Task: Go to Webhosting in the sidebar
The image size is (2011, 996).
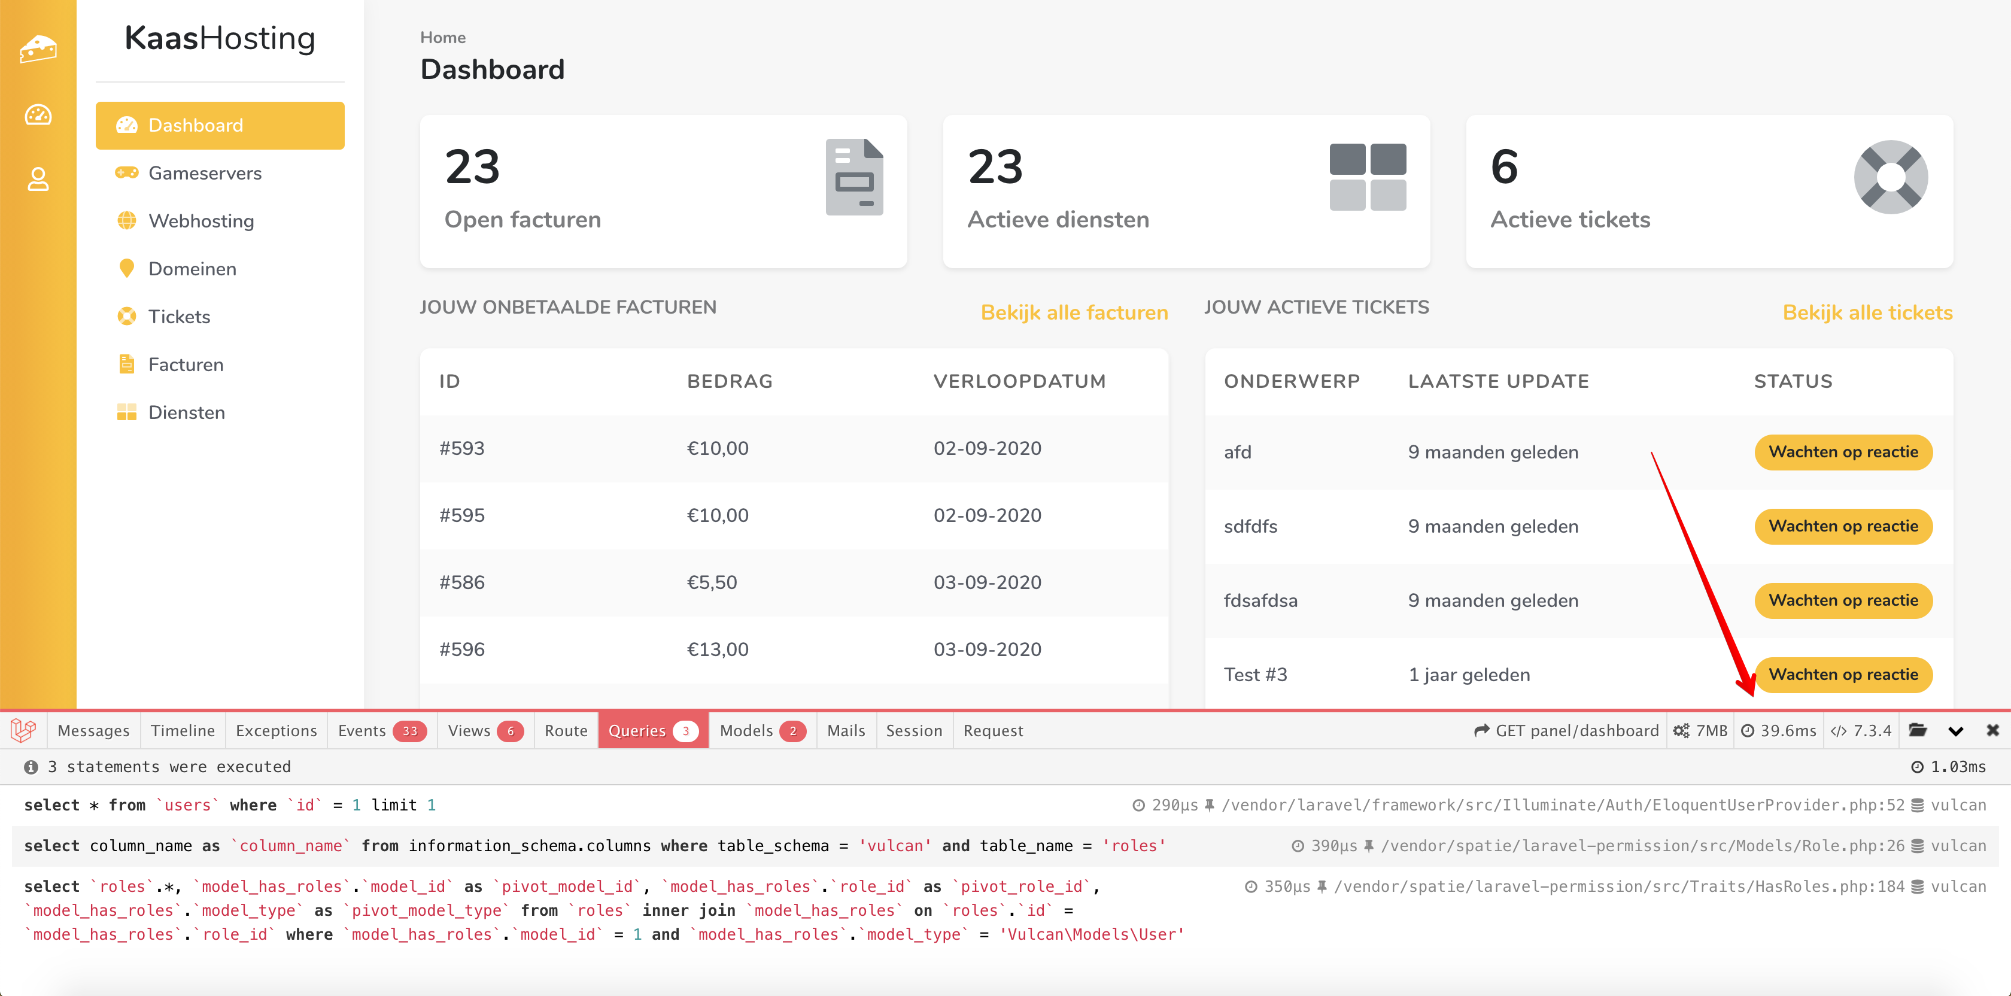Action: (x=201, y=221)
